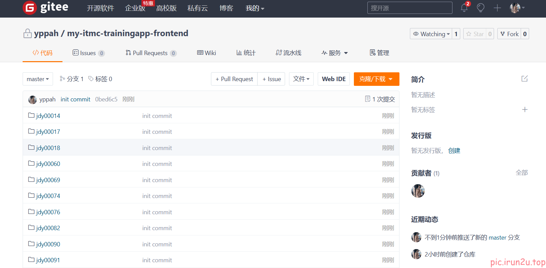Fork this repository
546x268 pixels.
tap(509, 34)
